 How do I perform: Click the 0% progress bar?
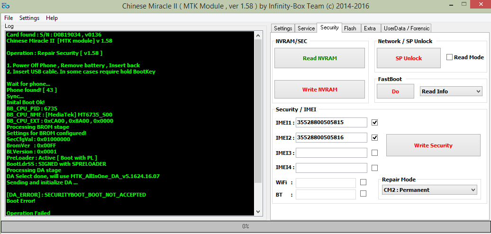(x=245, y=226)
